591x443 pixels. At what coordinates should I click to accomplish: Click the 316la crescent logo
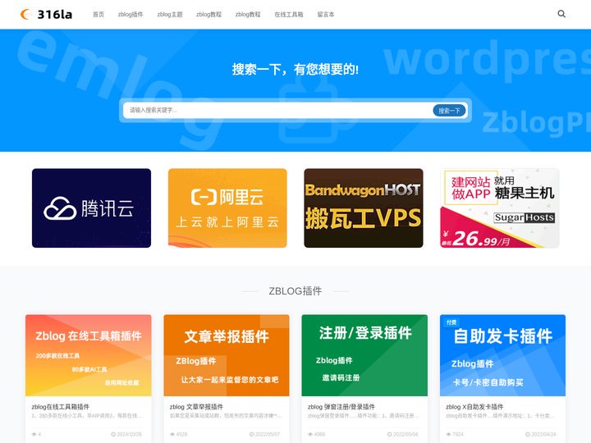coord(46,14)
